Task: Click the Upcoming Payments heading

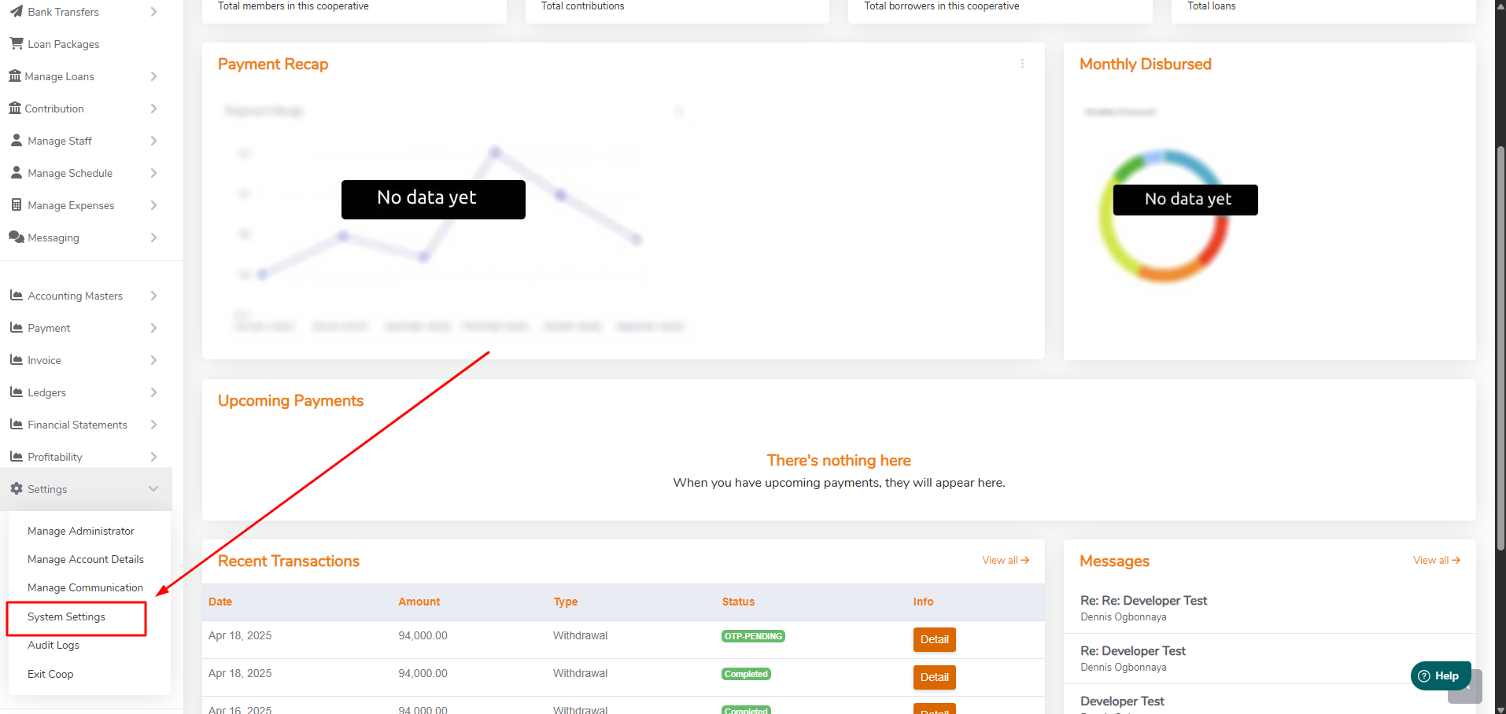Action: [x=290, y=400]
